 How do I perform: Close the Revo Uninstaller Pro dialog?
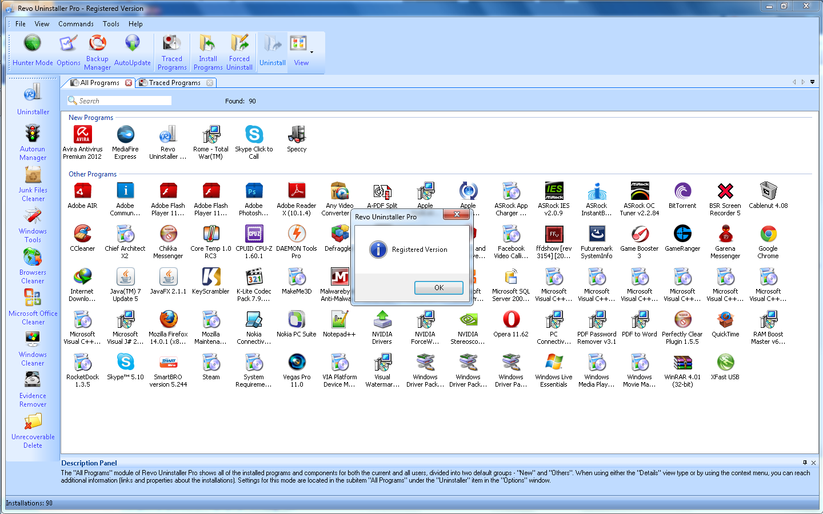(x=457, y=214)
